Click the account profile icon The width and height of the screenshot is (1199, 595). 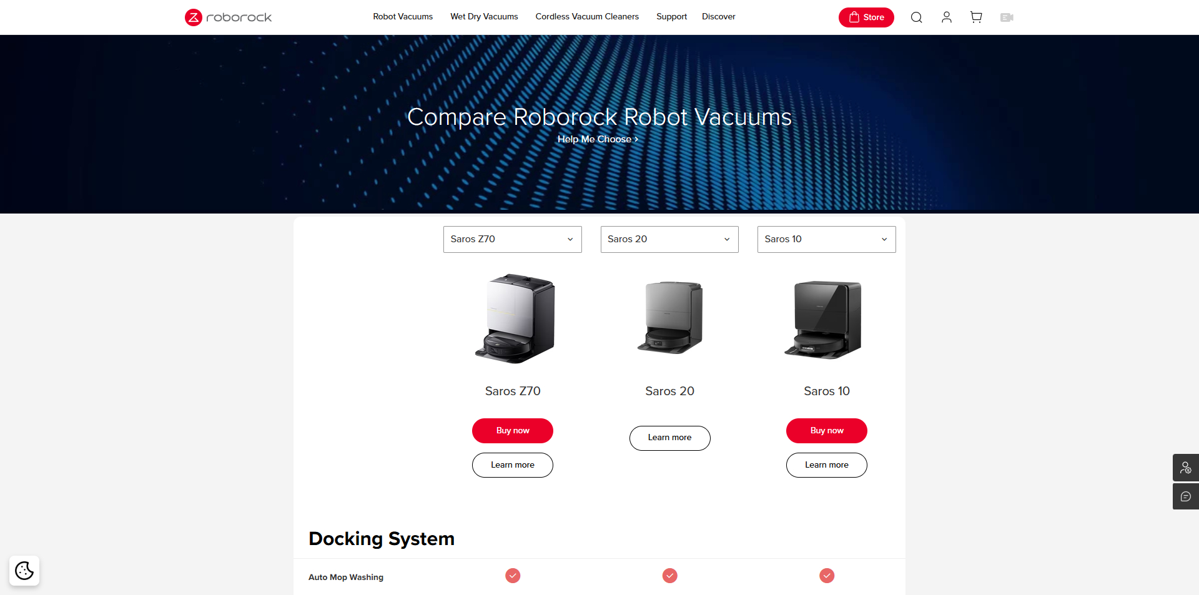[x=946, y=17]
